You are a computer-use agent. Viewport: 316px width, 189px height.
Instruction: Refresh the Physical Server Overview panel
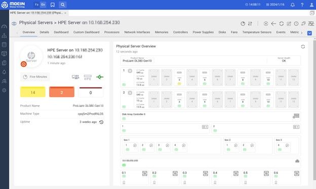303,46
